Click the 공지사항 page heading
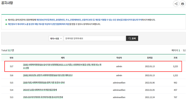This screenshot has width=187, height=100. [x=7, y=3]
